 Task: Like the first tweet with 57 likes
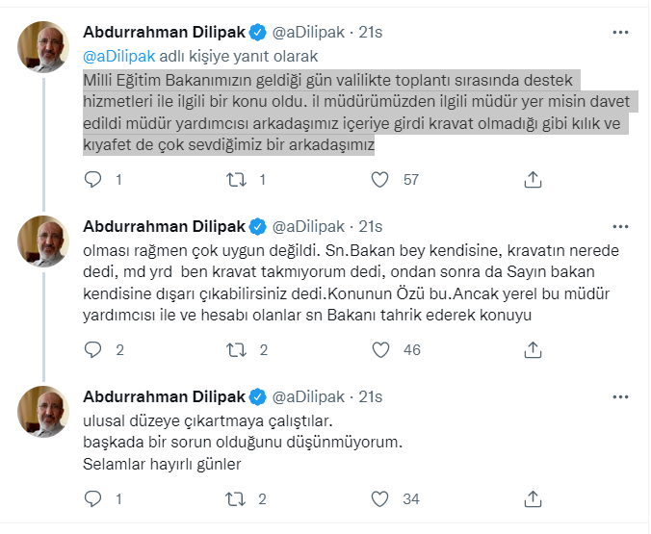[x=380, y=179]
